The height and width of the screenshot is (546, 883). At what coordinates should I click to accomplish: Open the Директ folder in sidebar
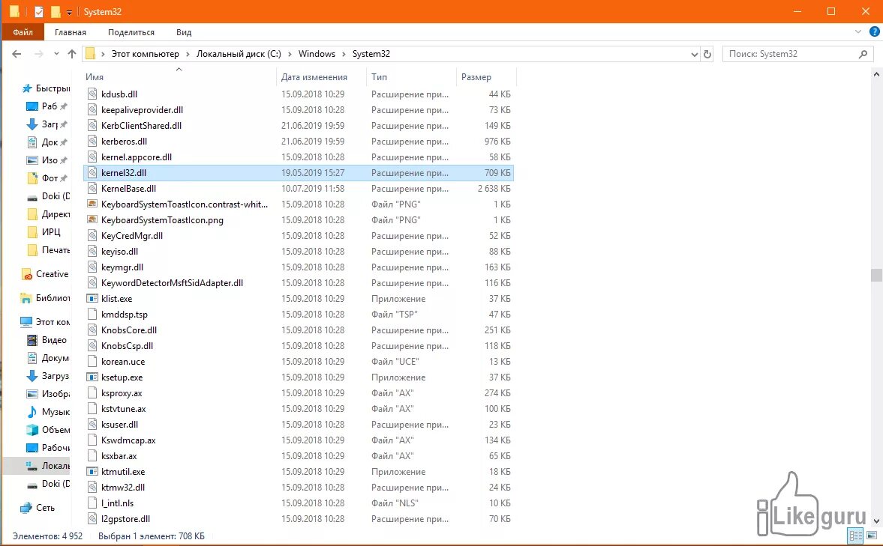pyautogui.click(x=48, y=214)
